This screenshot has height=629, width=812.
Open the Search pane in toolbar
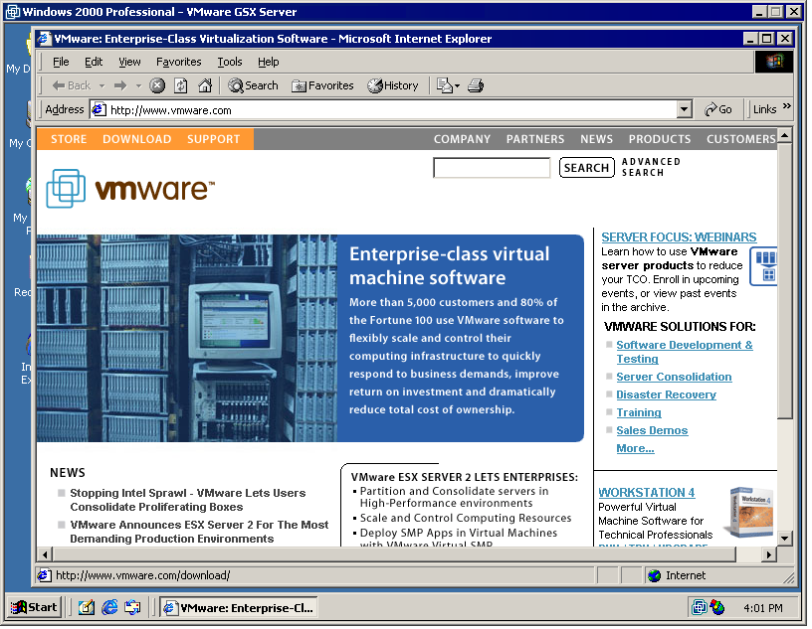(253, 85)
